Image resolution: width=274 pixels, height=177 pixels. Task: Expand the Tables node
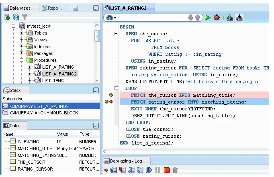[21, 33]
